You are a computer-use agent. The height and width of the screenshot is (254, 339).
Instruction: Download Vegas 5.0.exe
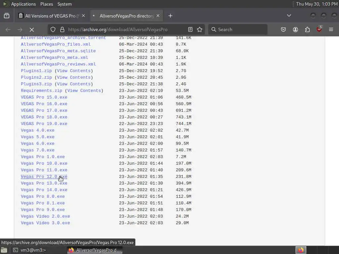[x=38, y=137]
